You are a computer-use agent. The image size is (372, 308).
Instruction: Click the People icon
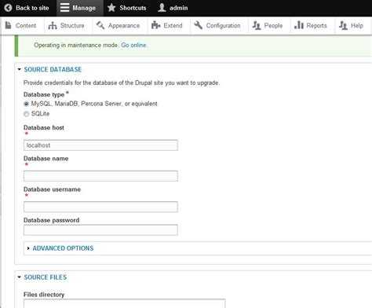257,25
